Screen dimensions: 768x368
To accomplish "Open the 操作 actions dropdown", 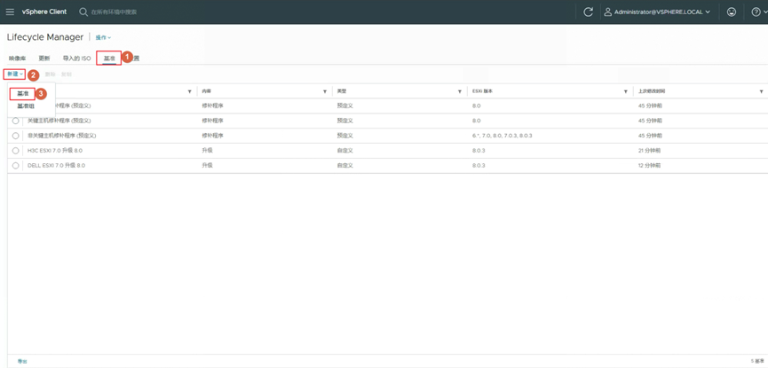I will [103, 37].
